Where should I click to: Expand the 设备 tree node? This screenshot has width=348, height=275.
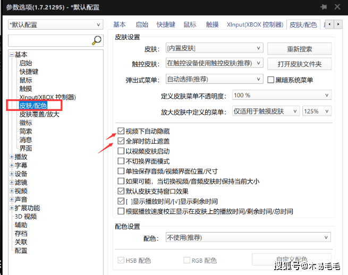[x=12, y=174]
